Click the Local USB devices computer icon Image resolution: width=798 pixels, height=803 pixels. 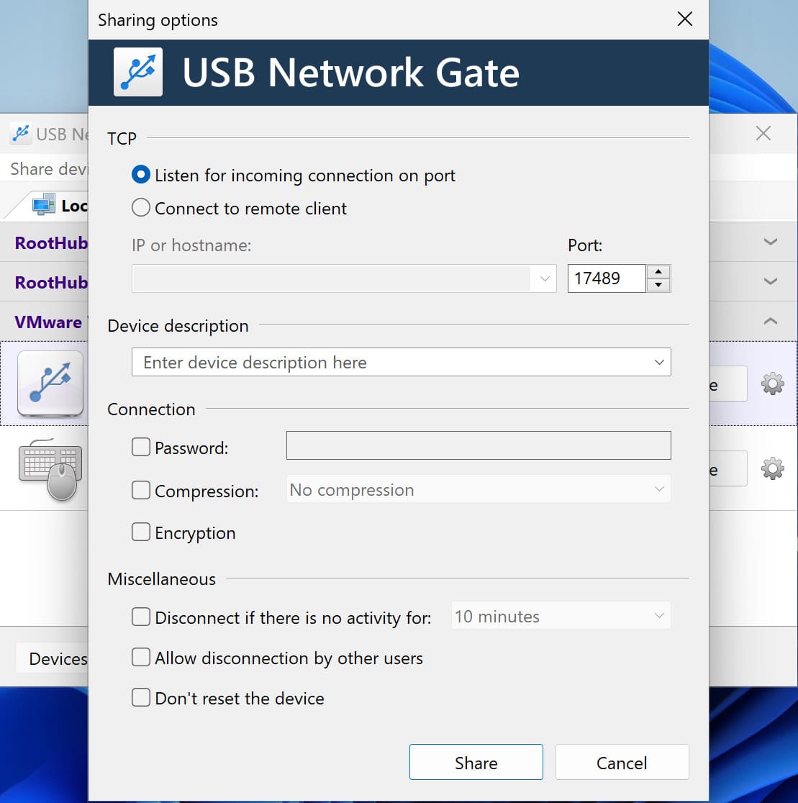tap(44, 206)
